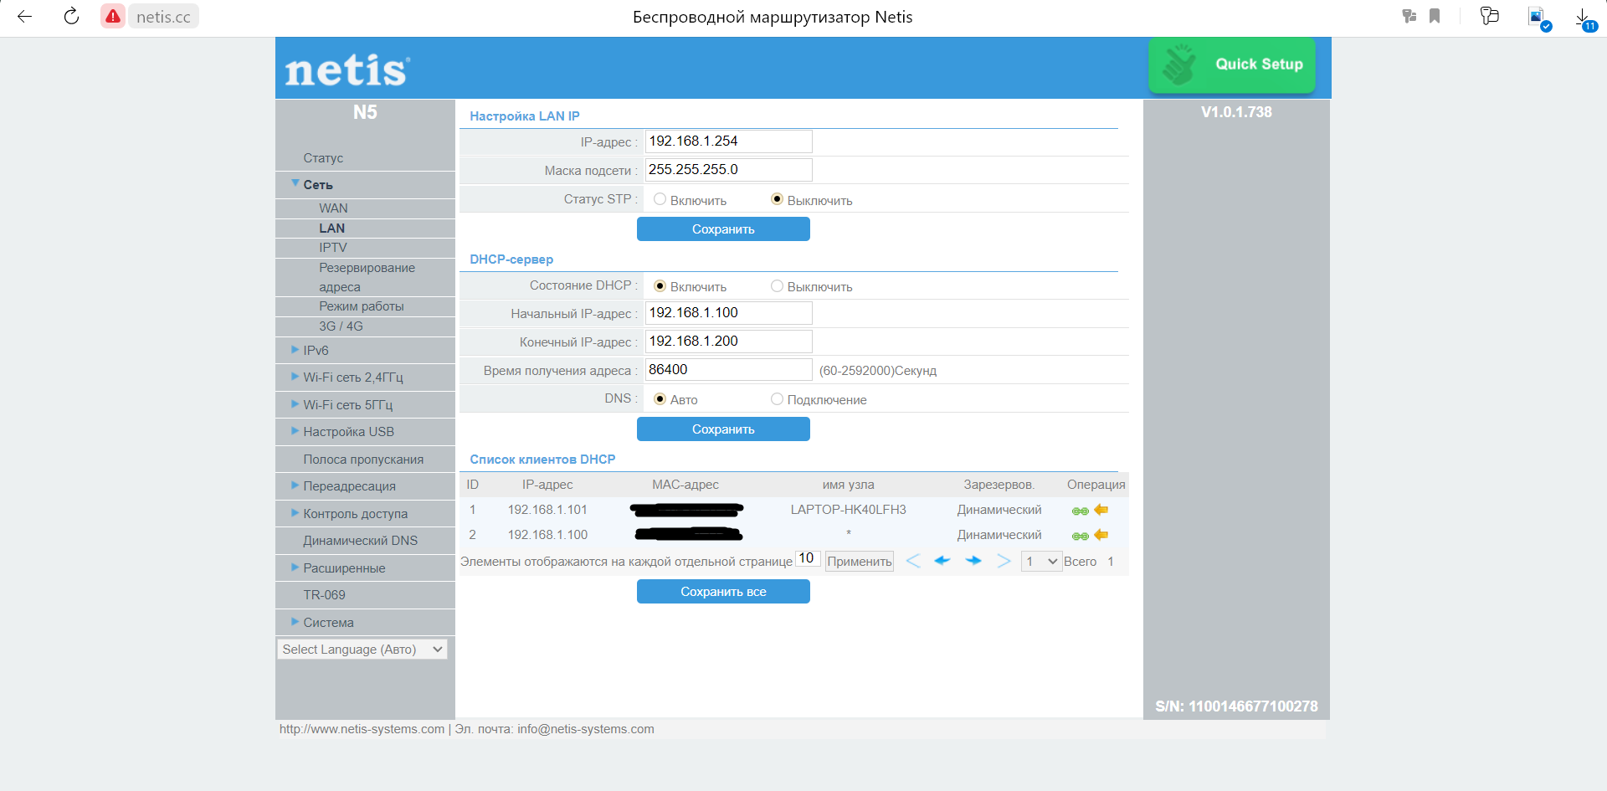This screenshot has height=791, width=1607.
Task: Click the orange arrow icon for 192.168.1.100
Action: 1101,535
